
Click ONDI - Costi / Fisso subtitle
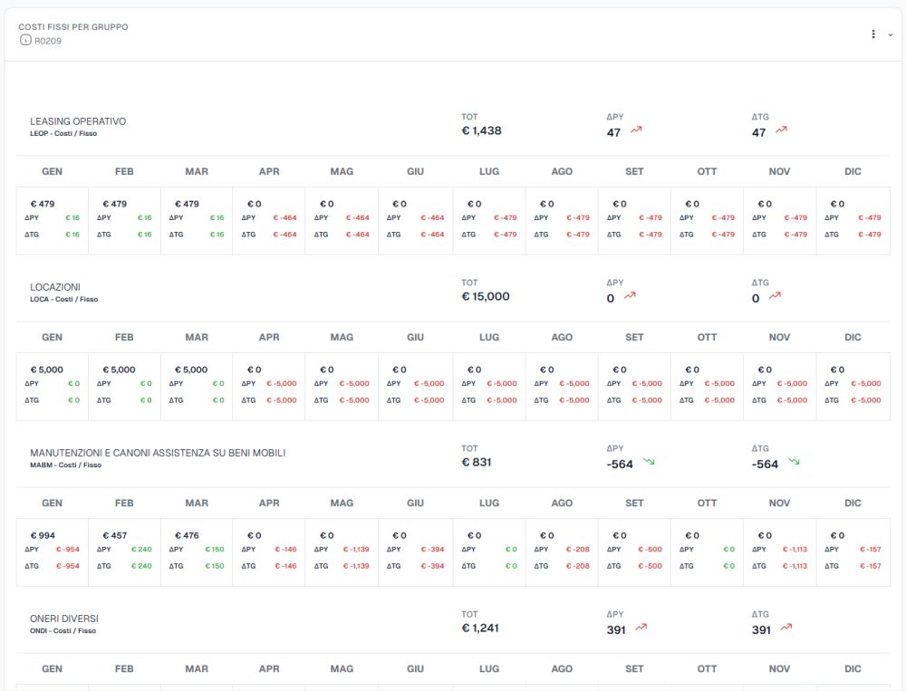coord(63,631)
